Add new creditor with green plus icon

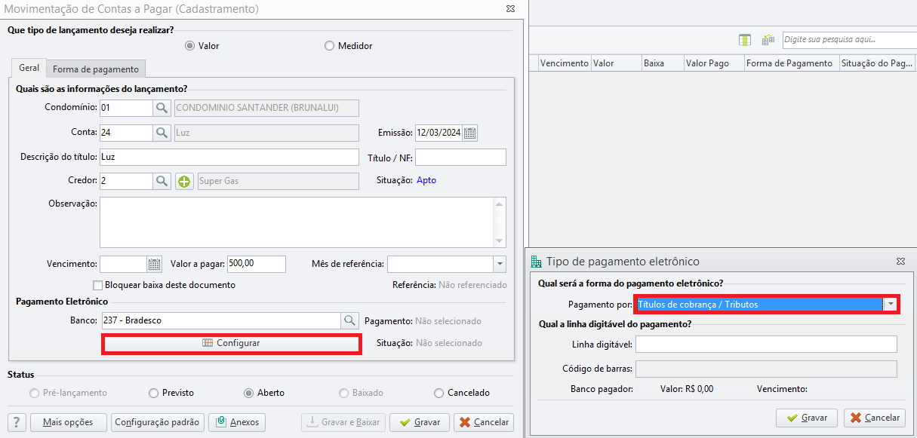point(184,181)
